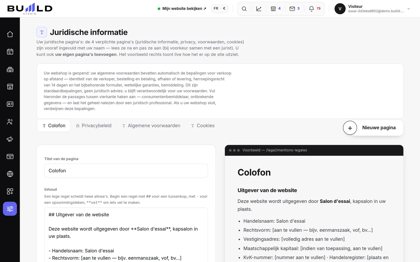This screenshot has height=262, width=420.
Task: Click the 'Juridische informatie' page title
Action: (89, 32)
